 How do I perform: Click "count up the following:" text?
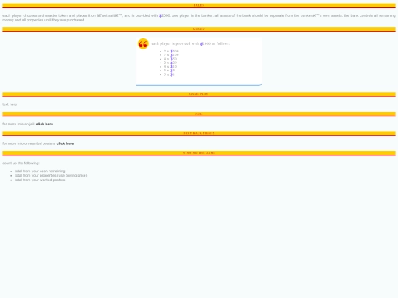coord(21,163)
